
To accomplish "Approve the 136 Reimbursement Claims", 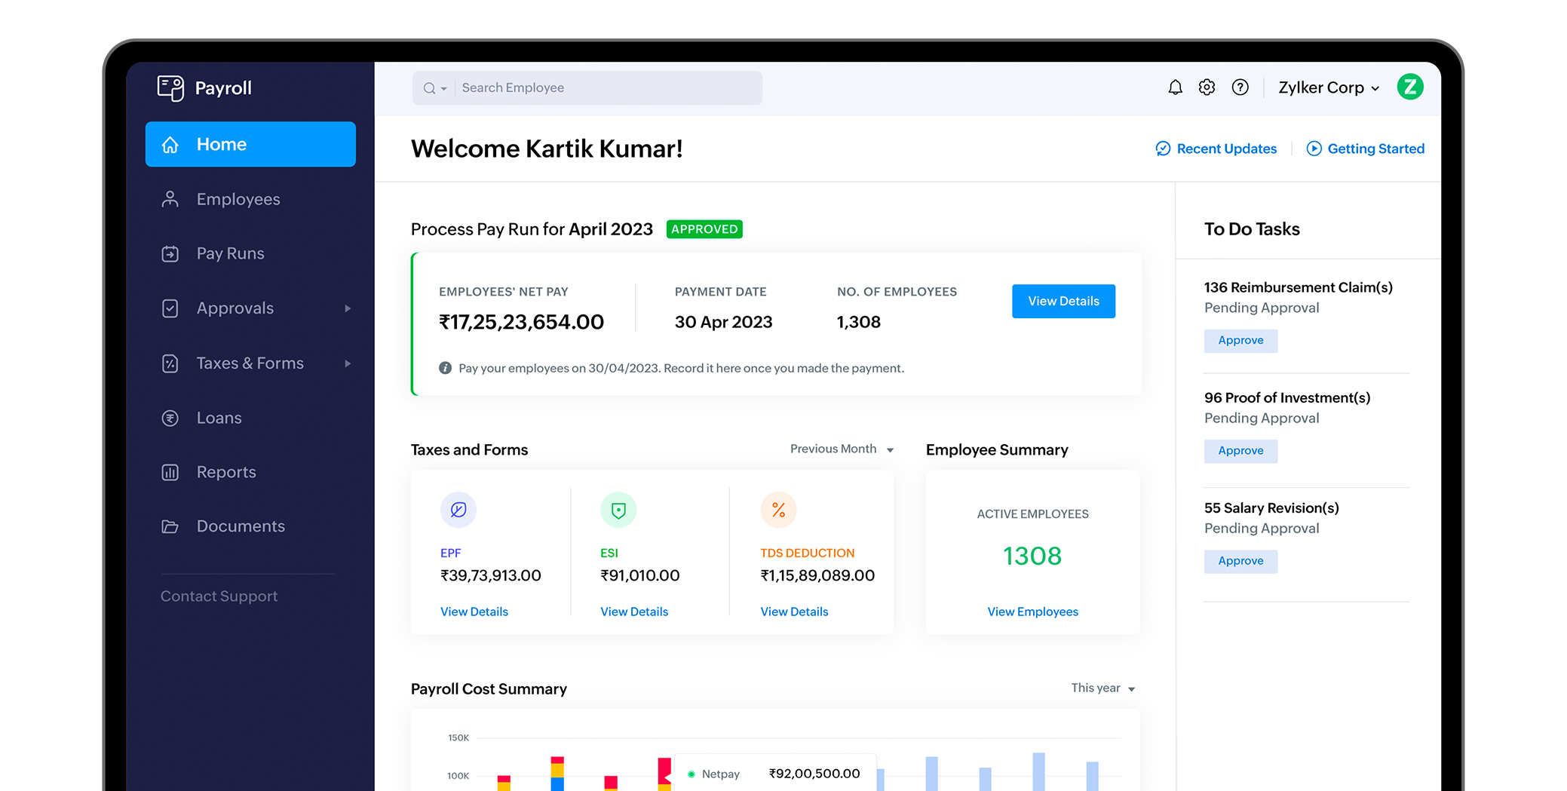I will (x=1240, y=340).
